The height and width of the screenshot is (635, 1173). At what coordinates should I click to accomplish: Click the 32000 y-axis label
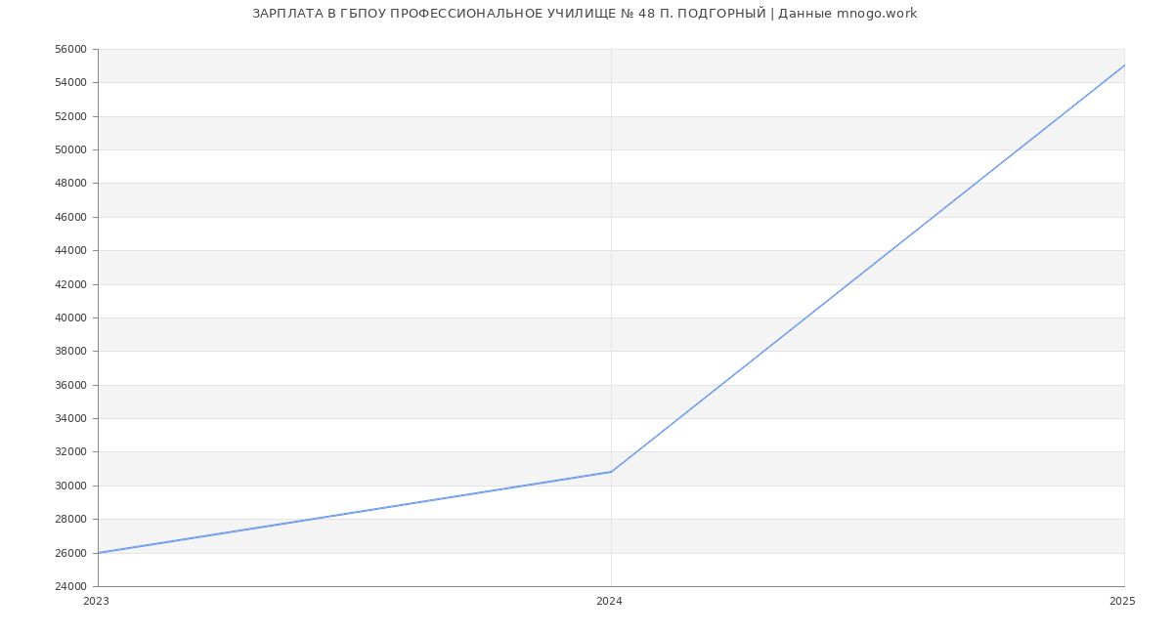[71, 451]
